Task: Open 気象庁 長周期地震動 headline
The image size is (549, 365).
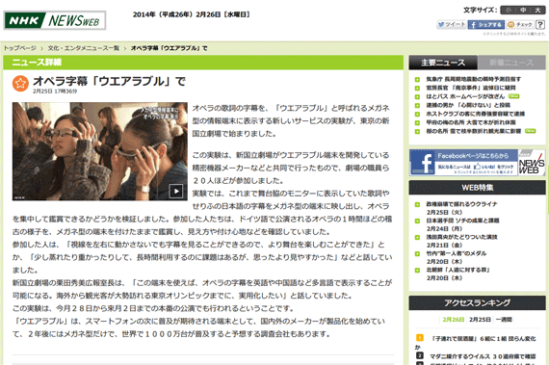Action: pyautogui.click(x=473, y=79)
